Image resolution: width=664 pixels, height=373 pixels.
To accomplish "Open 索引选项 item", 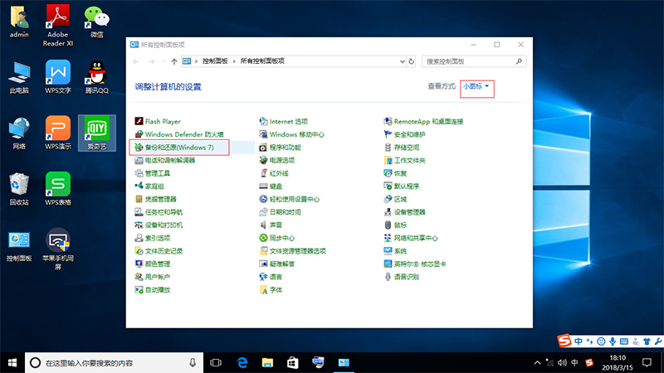I will [x=153, y=238].
